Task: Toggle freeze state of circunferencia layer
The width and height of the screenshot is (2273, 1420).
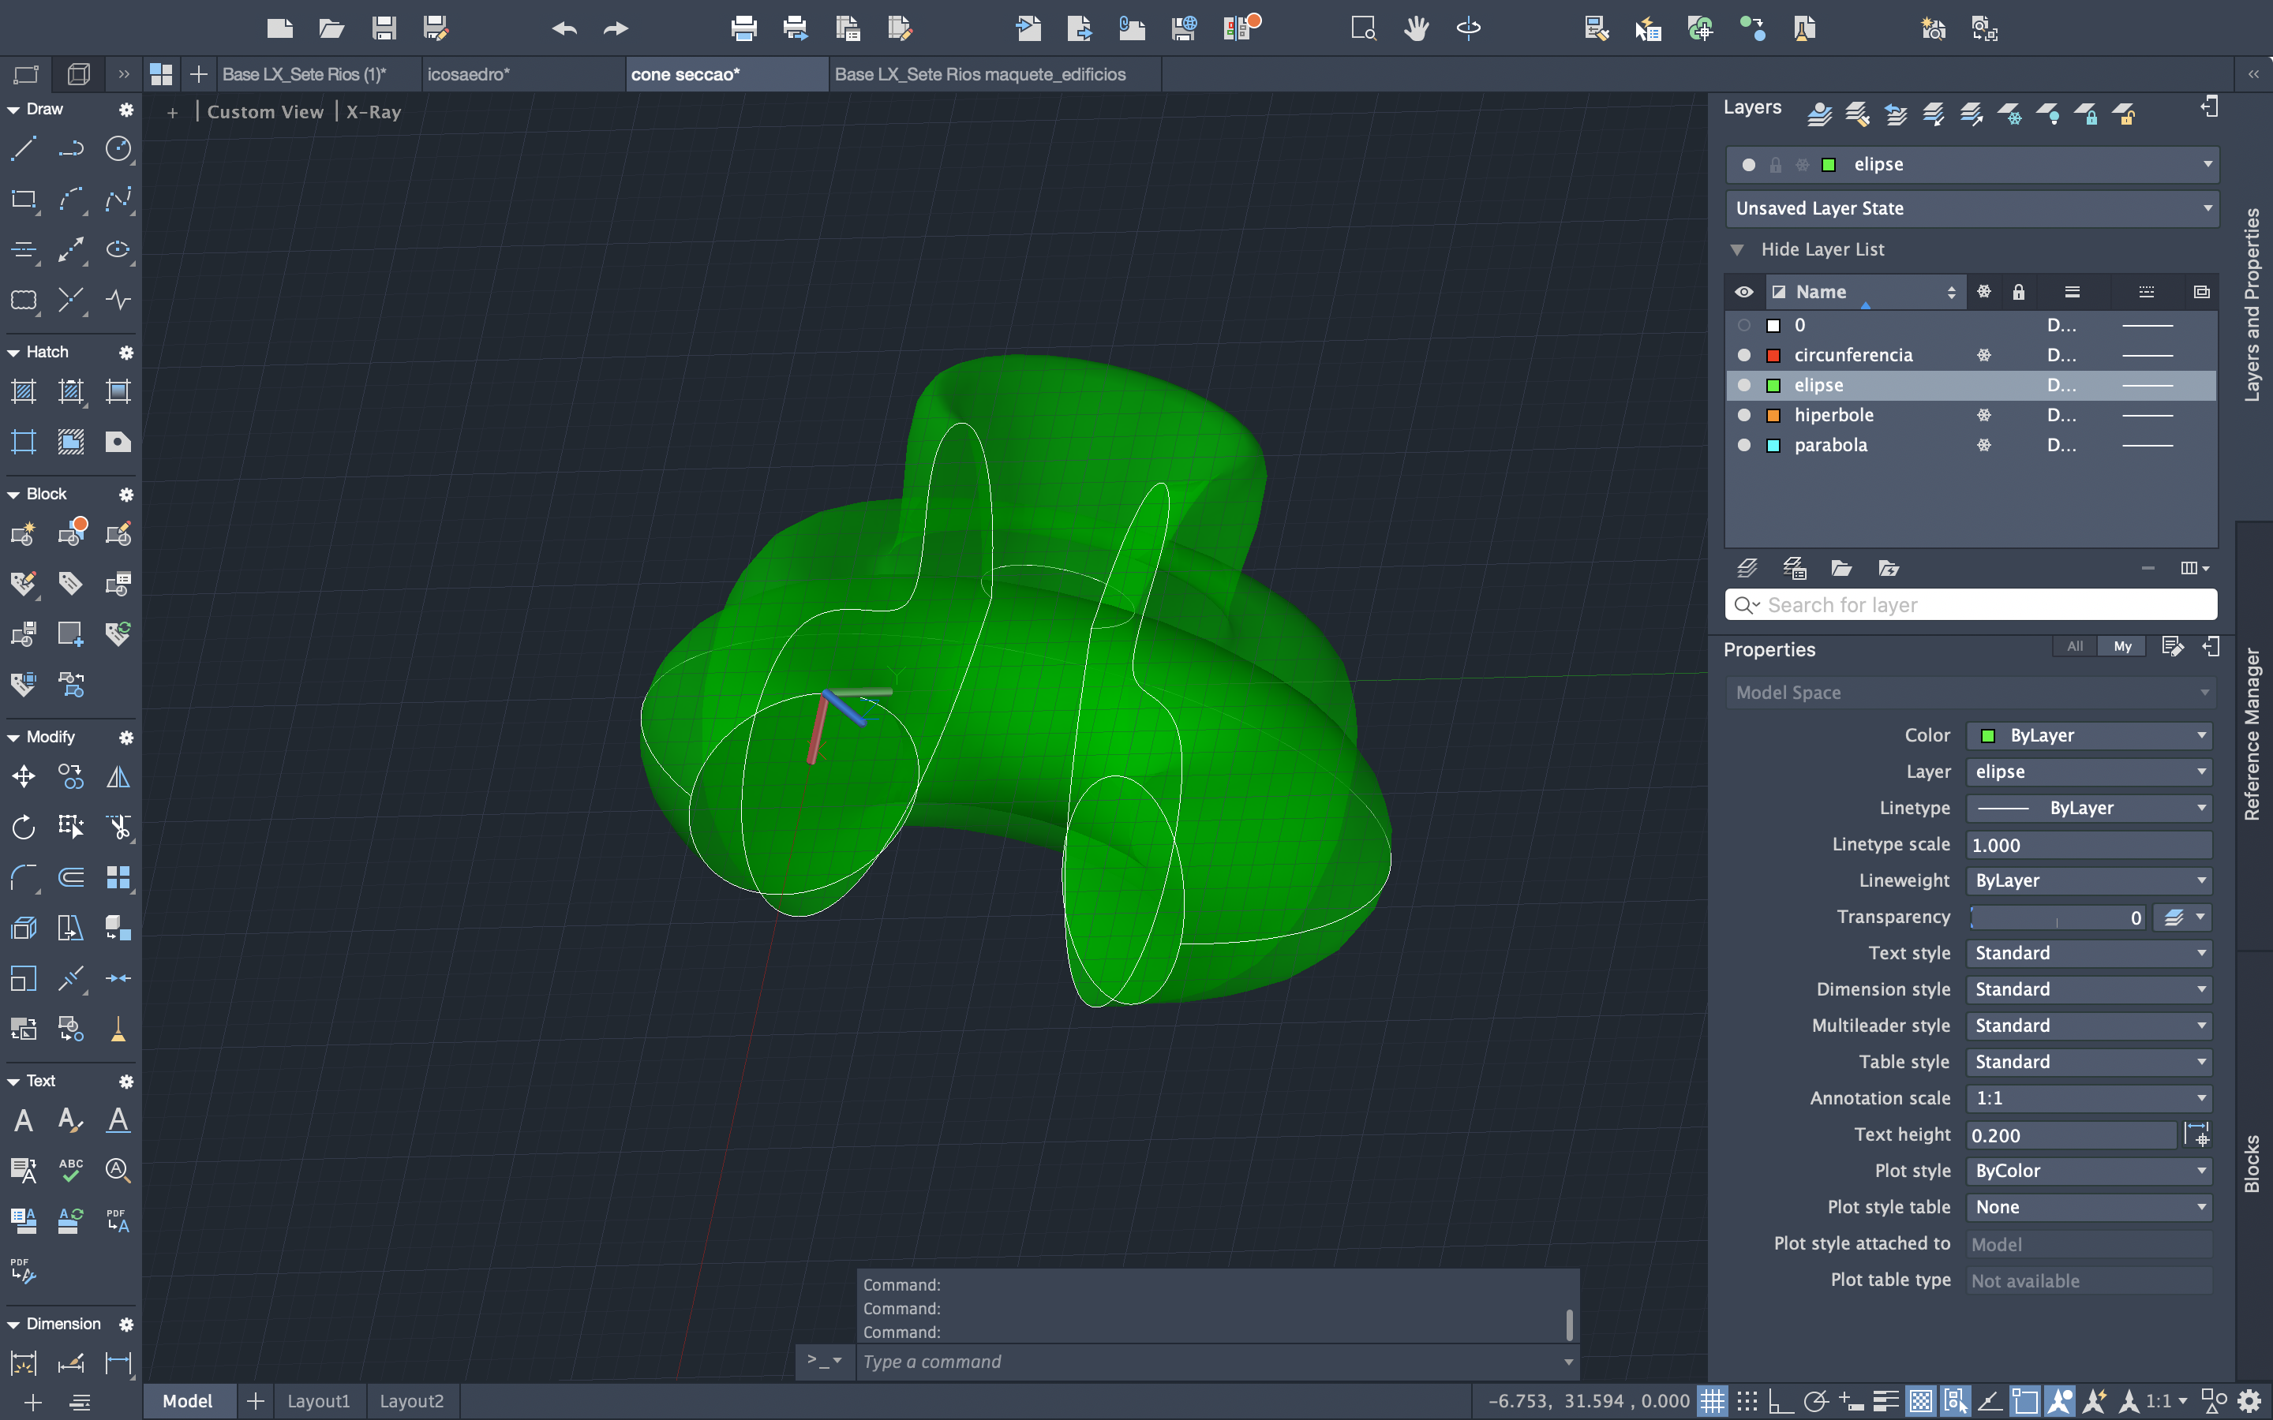Action: [x=1983, y=355]
